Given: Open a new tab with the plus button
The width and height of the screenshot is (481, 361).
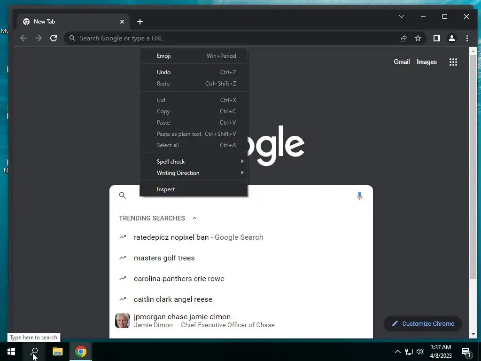Looking at the screenshot, I should click(x=140, y=22).
